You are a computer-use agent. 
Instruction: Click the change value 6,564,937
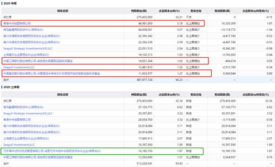tap(229, 157)
